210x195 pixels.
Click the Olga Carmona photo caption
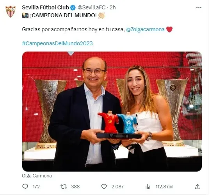(x=37, y=176)
